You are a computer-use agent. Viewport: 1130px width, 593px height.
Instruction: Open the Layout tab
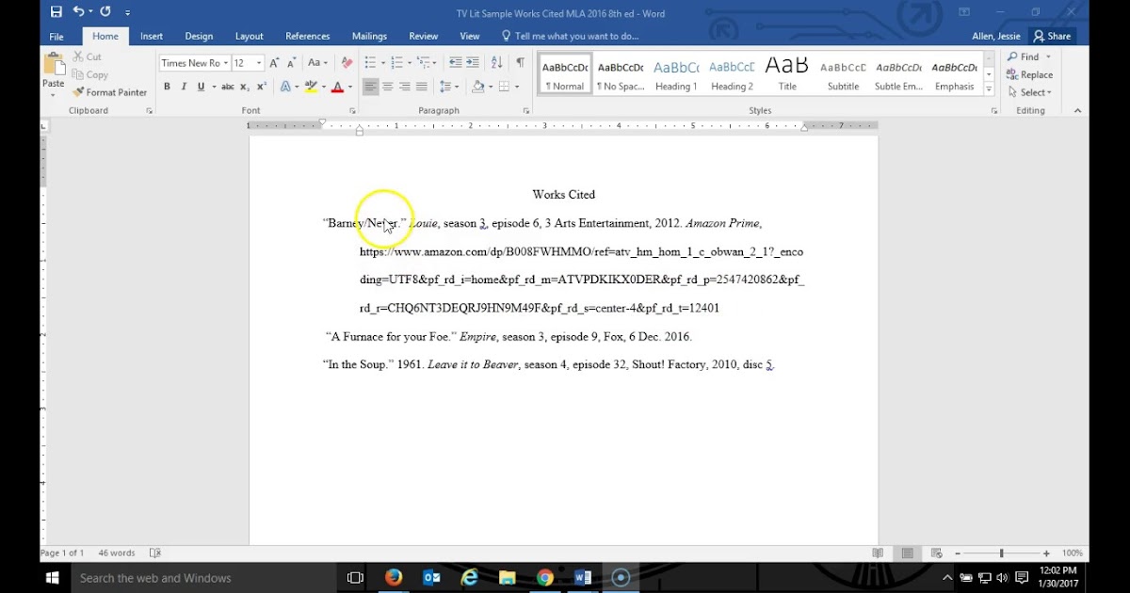[250, 36]
